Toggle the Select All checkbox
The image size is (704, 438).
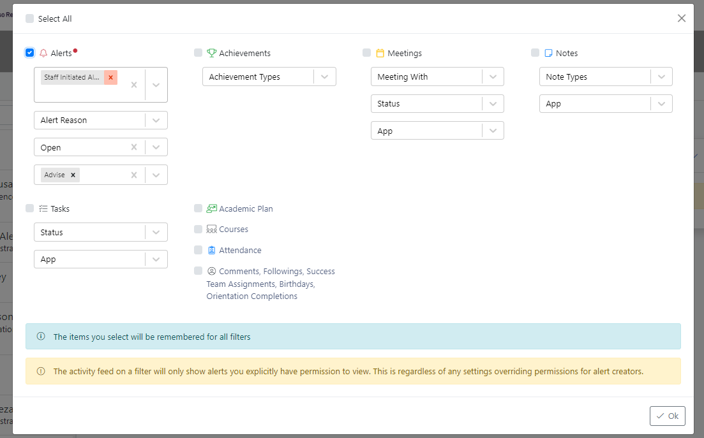click(x=29, y=18)
